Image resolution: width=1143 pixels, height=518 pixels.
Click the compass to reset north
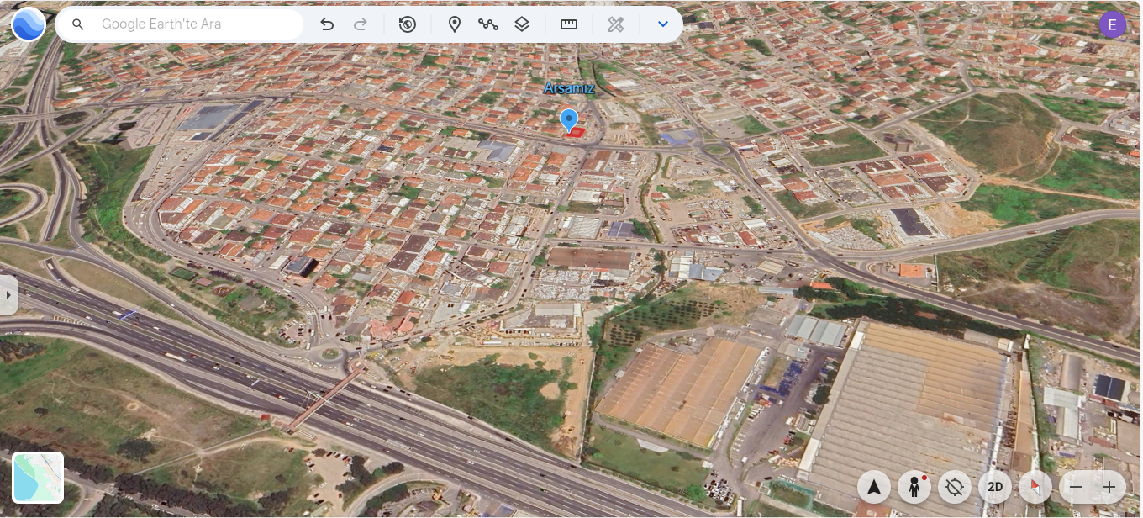click(1035, 487)
